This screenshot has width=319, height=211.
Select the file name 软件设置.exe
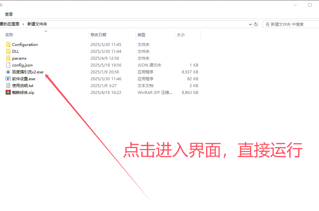point(24,79)
